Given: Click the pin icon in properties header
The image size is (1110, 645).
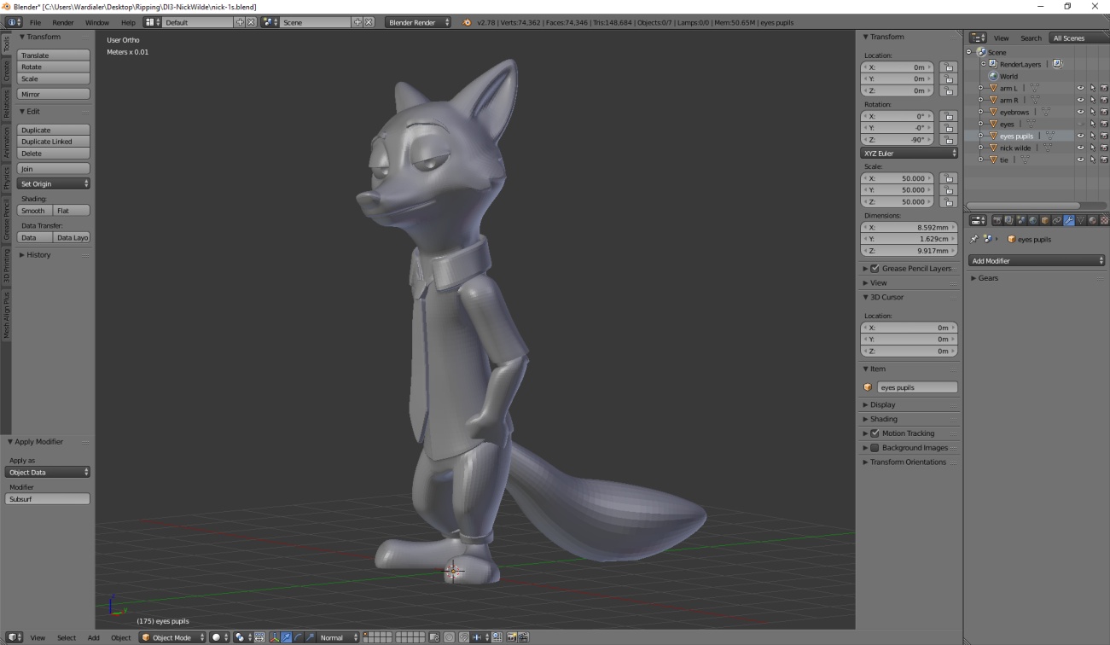Looking at the screenshot, I should coord(974,240).
